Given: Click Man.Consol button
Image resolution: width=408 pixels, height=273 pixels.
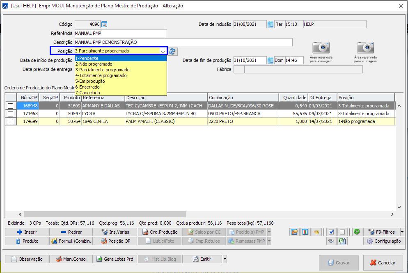Looking at the screenshot, I should pos(71,259).
